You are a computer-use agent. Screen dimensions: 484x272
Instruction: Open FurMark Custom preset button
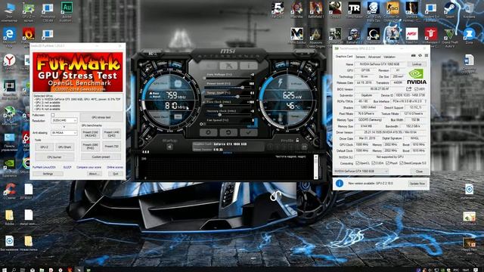pos(101,157)
